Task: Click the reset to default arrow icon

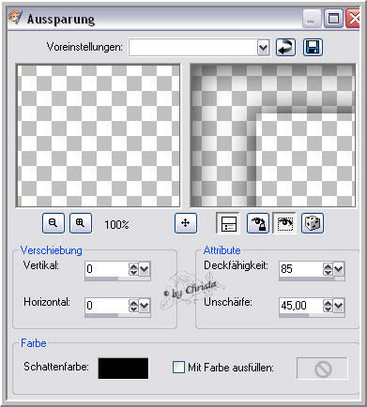Action: (285, 48)
